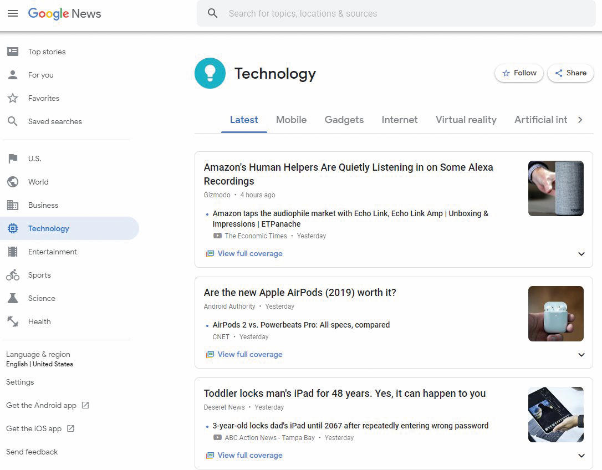Switch to the Artificial intelligence tab
Image resolution: width=602 pixels, height=470 pixels.
pos(540,120)
